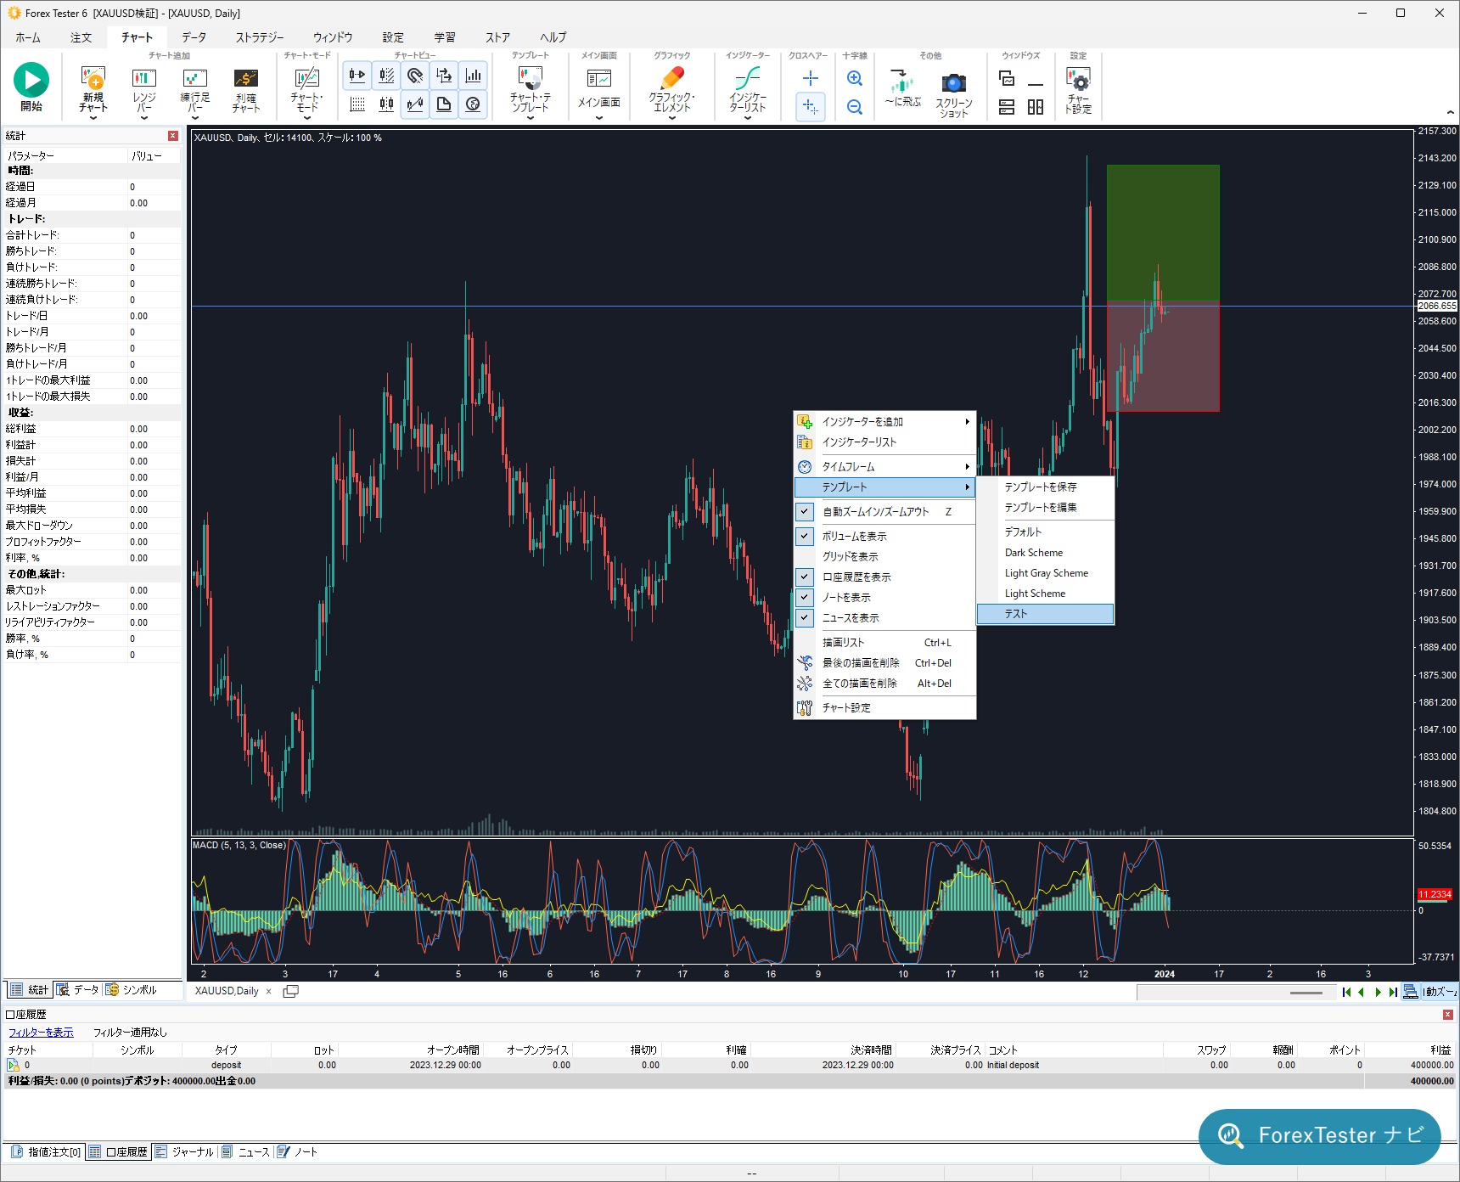Click the chart scroll position slider
The width and height of the screenshot is (1460, 1182).
1306,992
